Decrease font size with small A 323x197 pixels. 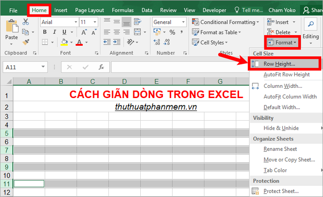tap(94, 32)
